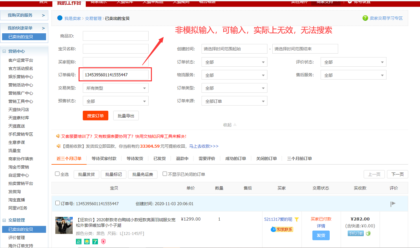Screen dimensions: 420x248
Task: Click the green help icon for 卖家交易学习专区
Action: [x=365, y=18]
